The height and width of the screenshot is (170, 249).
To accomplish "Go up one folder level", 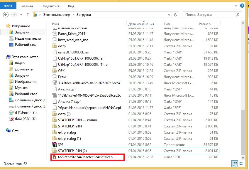I will click(28, 14).
